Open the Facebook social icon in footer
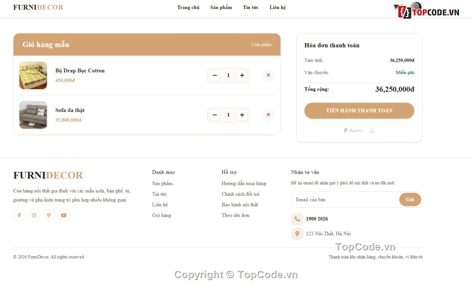 (19, 215)
